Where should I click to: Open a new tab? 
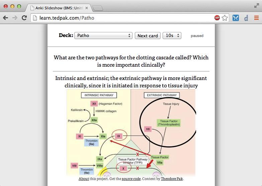[97, 8]
